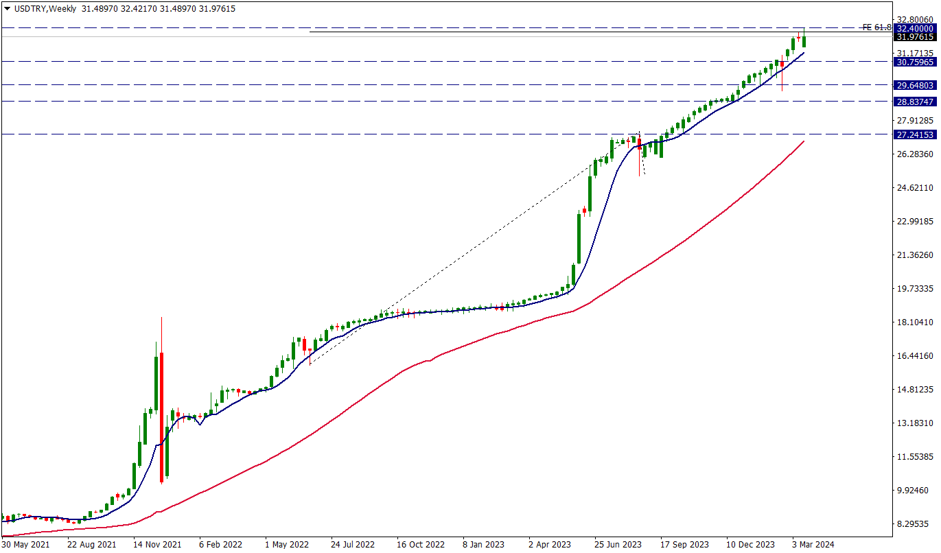Screen dimensions: 941x553
Task: Click the 18.10410 price scale value
Action: tap(916, 322)
